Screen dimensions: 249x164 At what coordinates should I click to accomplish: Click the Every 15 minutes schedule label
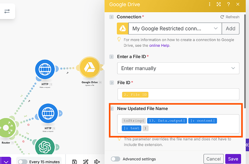tap(44, 162)
